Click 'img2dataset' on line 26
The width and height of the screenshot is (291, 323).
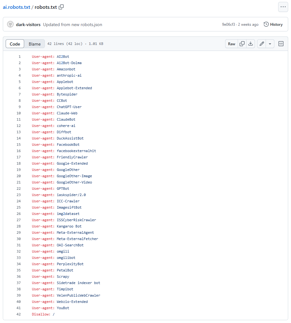click(68, 214)
